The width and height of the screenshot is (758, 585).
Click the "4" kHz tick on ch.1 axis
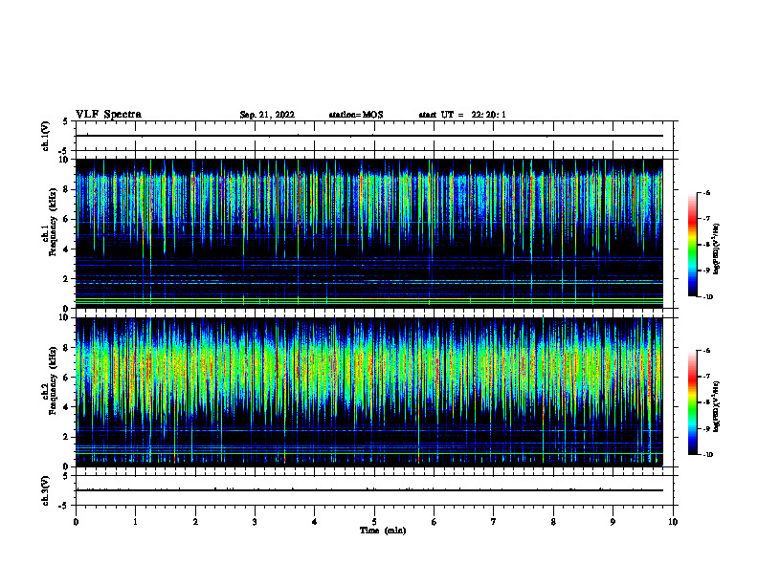66,249
